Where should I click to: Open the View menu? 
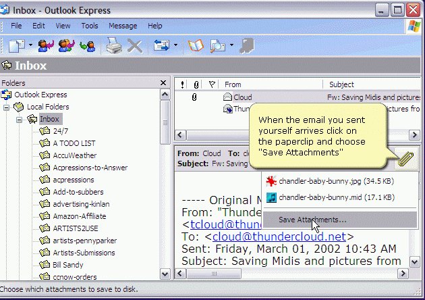(x=63, y=26)
